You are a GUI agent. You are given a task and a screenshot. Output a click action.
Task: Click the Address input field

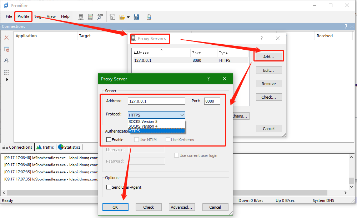click(156, 101)
